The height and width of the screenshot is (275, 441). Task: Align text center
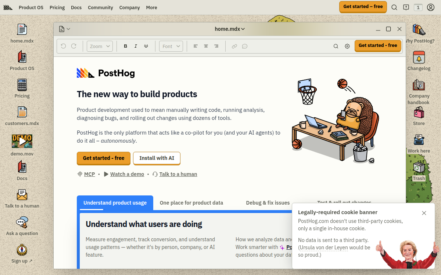tap(206, 46)
